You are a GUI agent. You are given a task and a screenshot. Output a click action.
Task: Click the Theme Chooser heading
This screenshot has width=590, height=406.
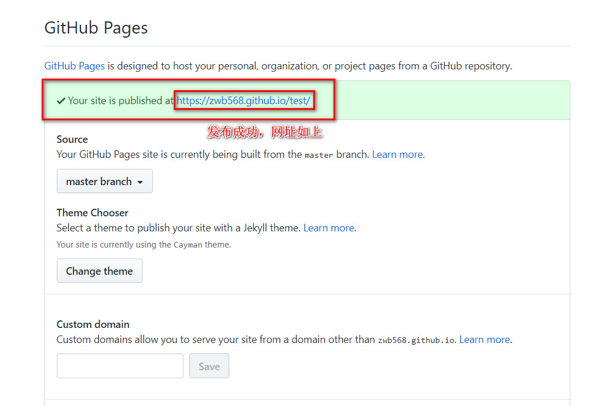pos(93,213)
